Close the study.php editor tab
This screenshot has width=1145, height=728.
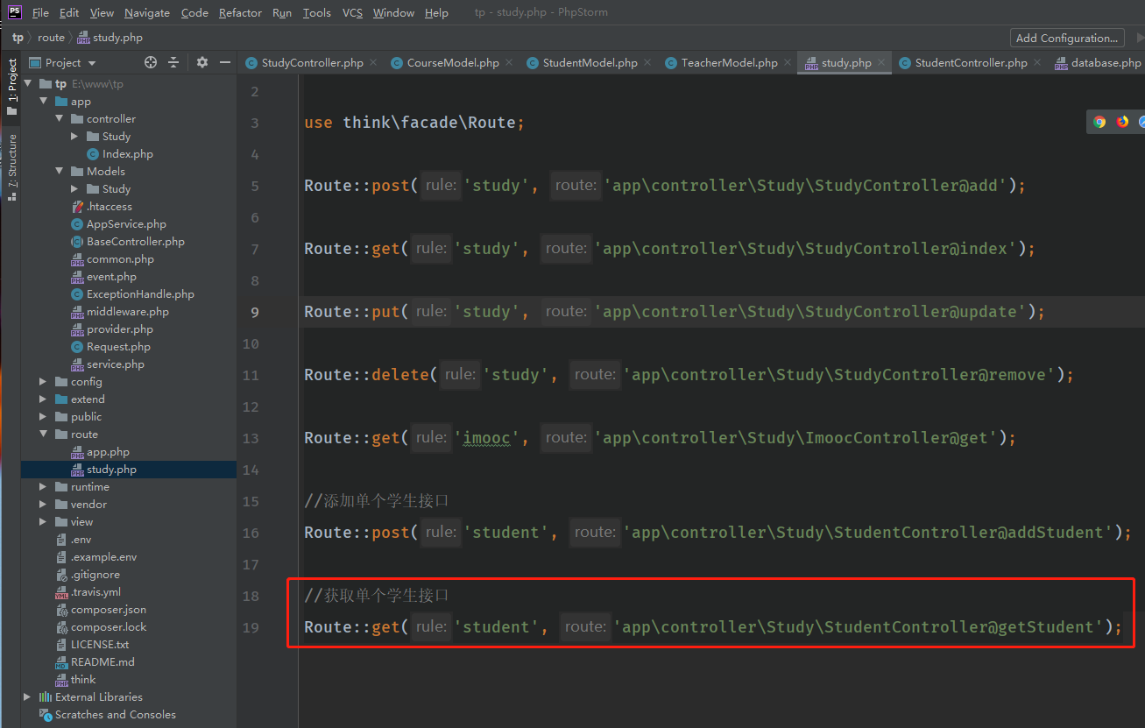881,62
